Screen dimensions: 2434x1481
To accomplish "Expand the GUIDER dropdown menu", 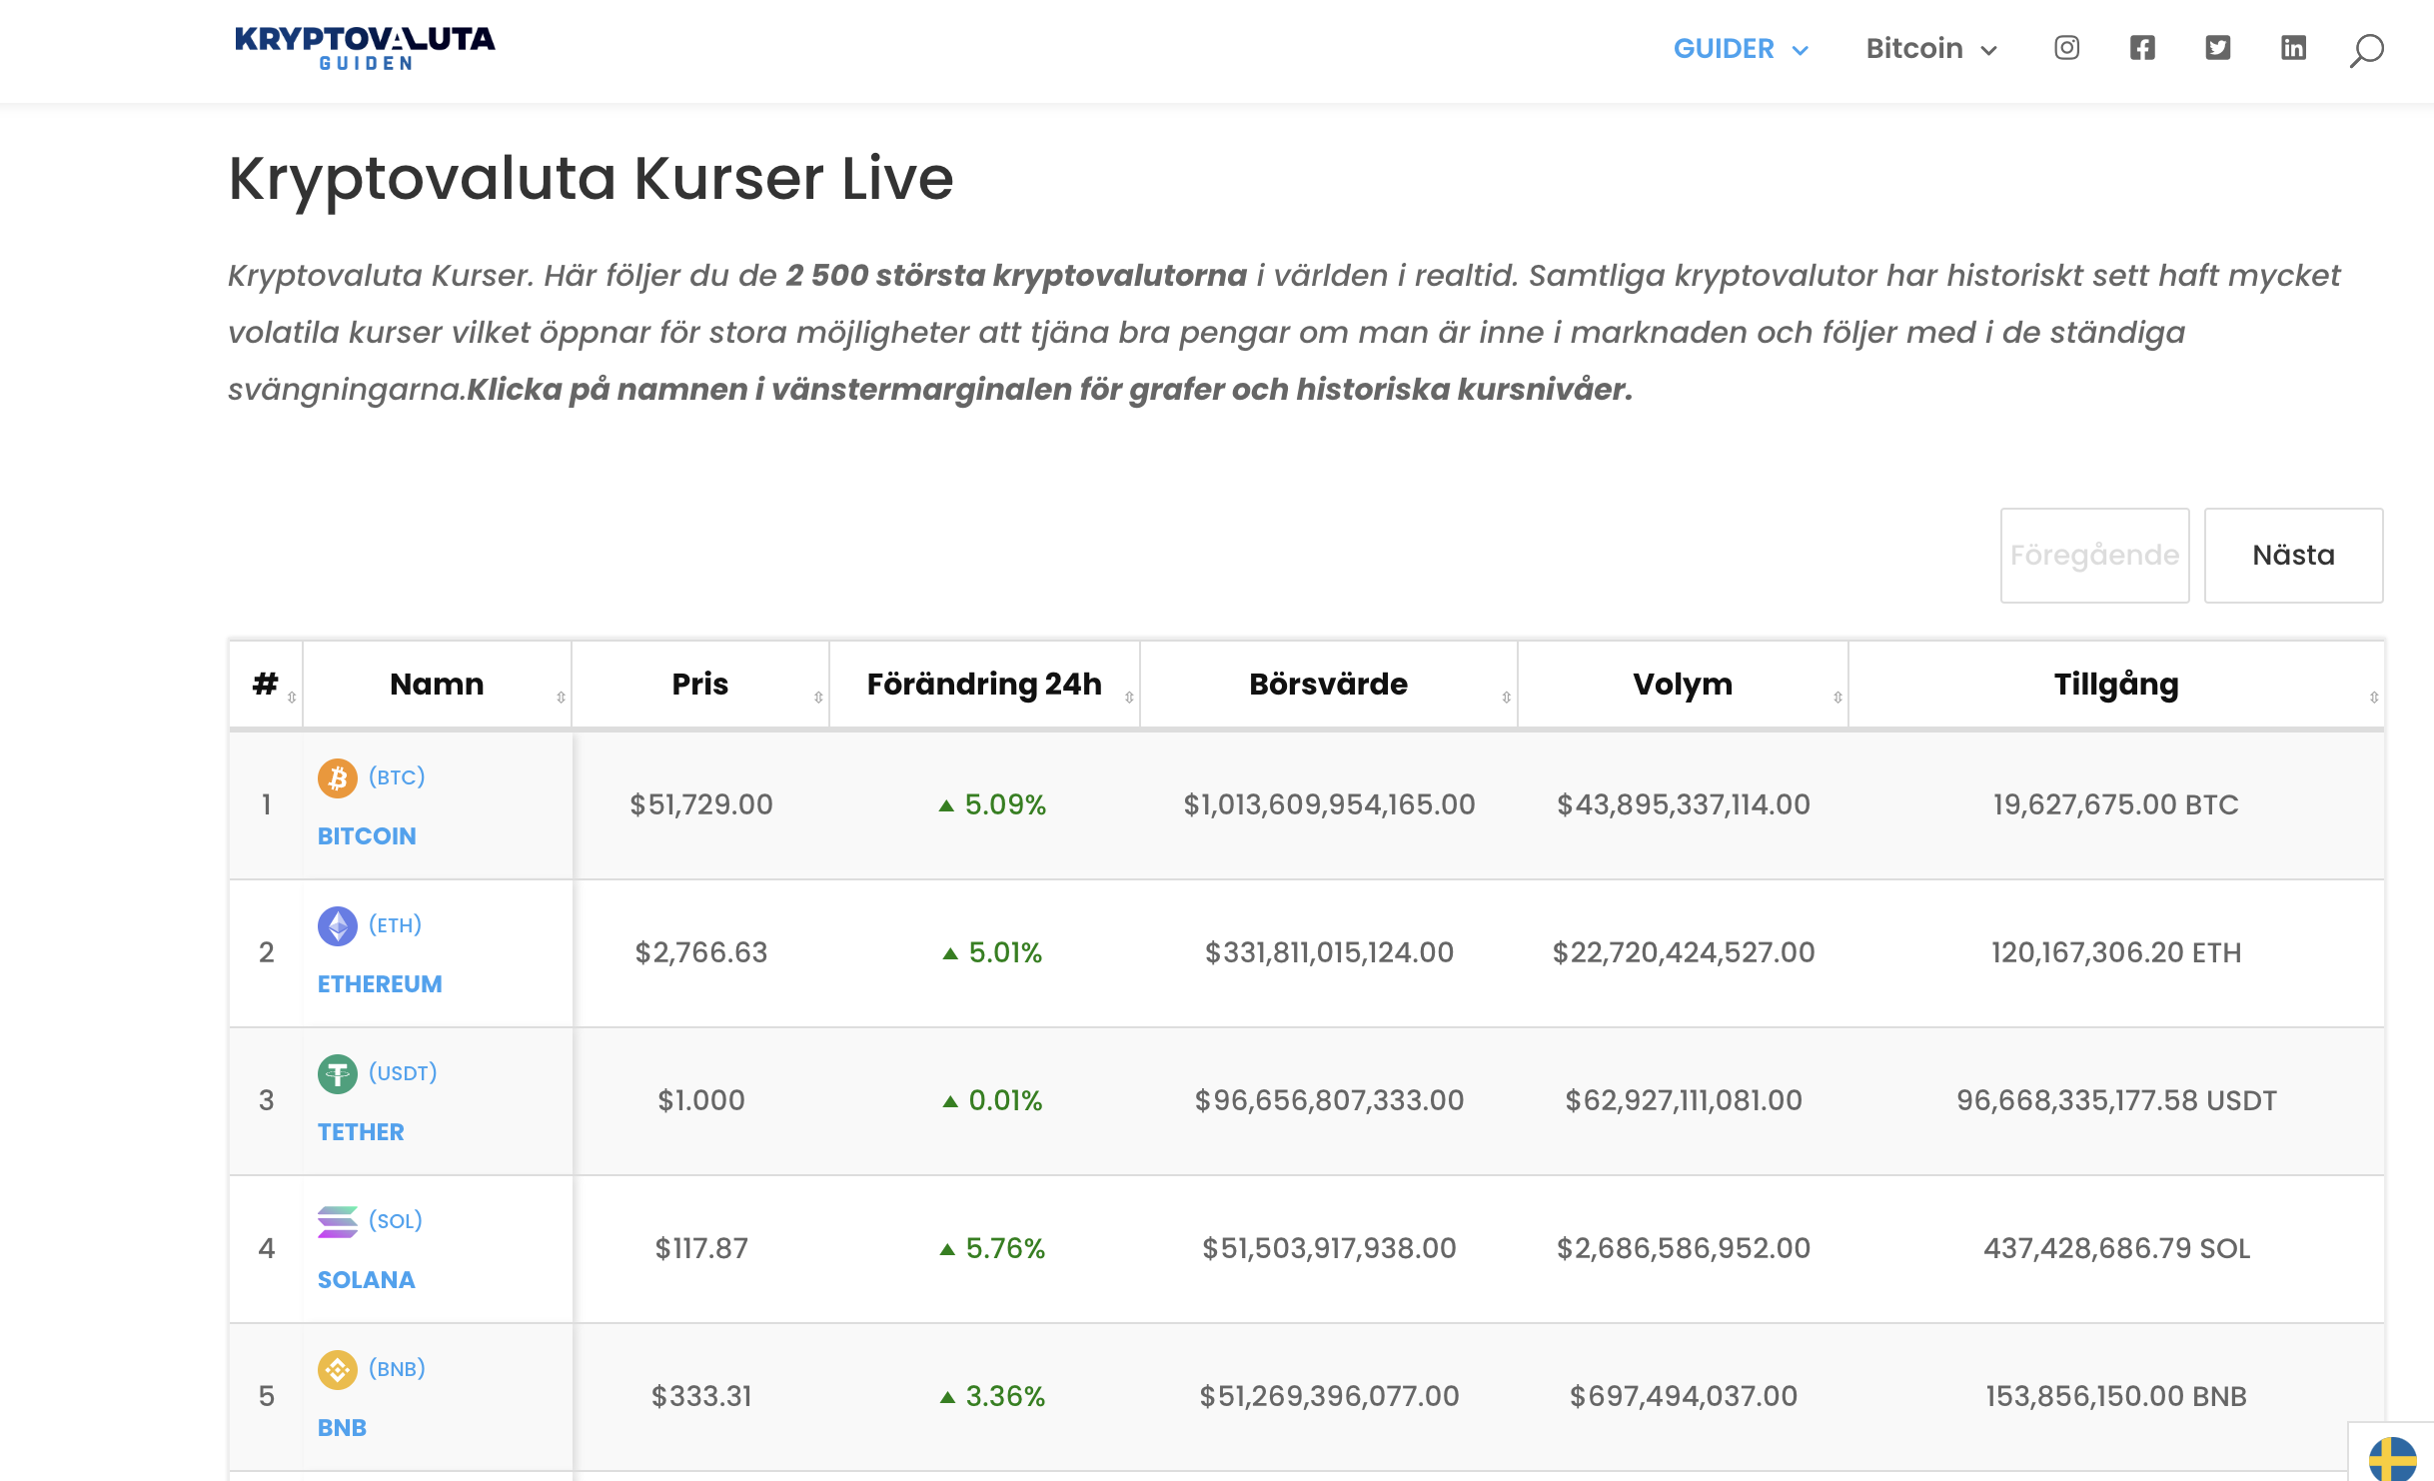I will click(1741, 49).
